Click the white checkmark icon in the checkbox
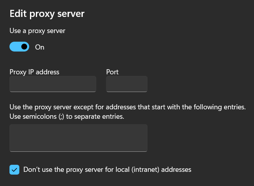The height and width of the screenshot is (186, 254). [15, 170]
